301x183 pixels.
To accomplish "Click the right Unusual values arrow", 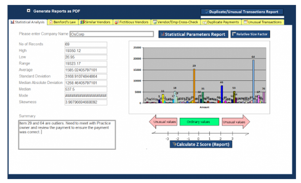I will 236,122.
